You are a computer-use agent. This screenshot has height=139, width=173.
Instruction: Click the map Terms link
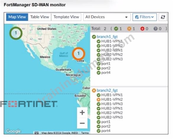(x=85, y=133)
